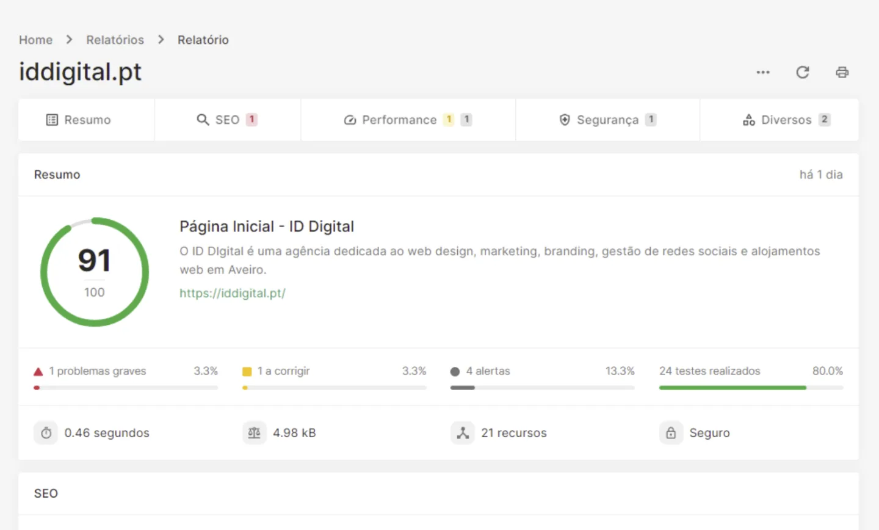Switch to the Resumo tab

pos(87,120)
